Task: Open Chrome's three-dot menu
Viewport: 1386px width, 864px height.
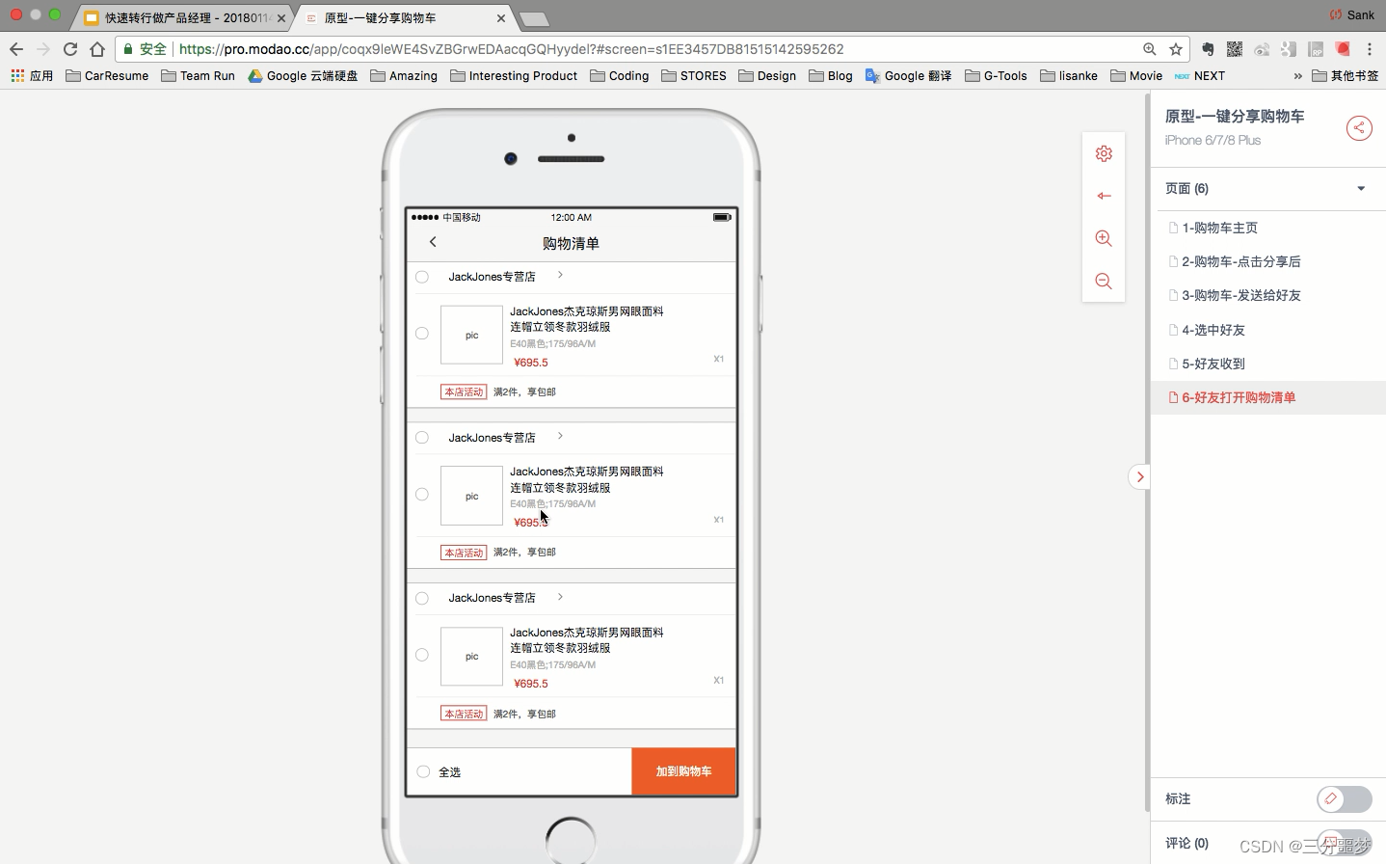Action: click(1370, 49)
